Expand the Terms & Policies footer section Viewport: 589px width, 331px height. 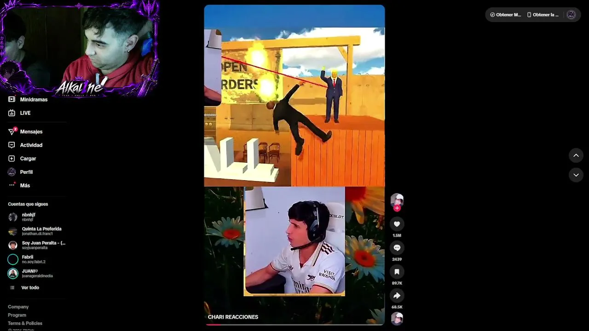point(25,324)
